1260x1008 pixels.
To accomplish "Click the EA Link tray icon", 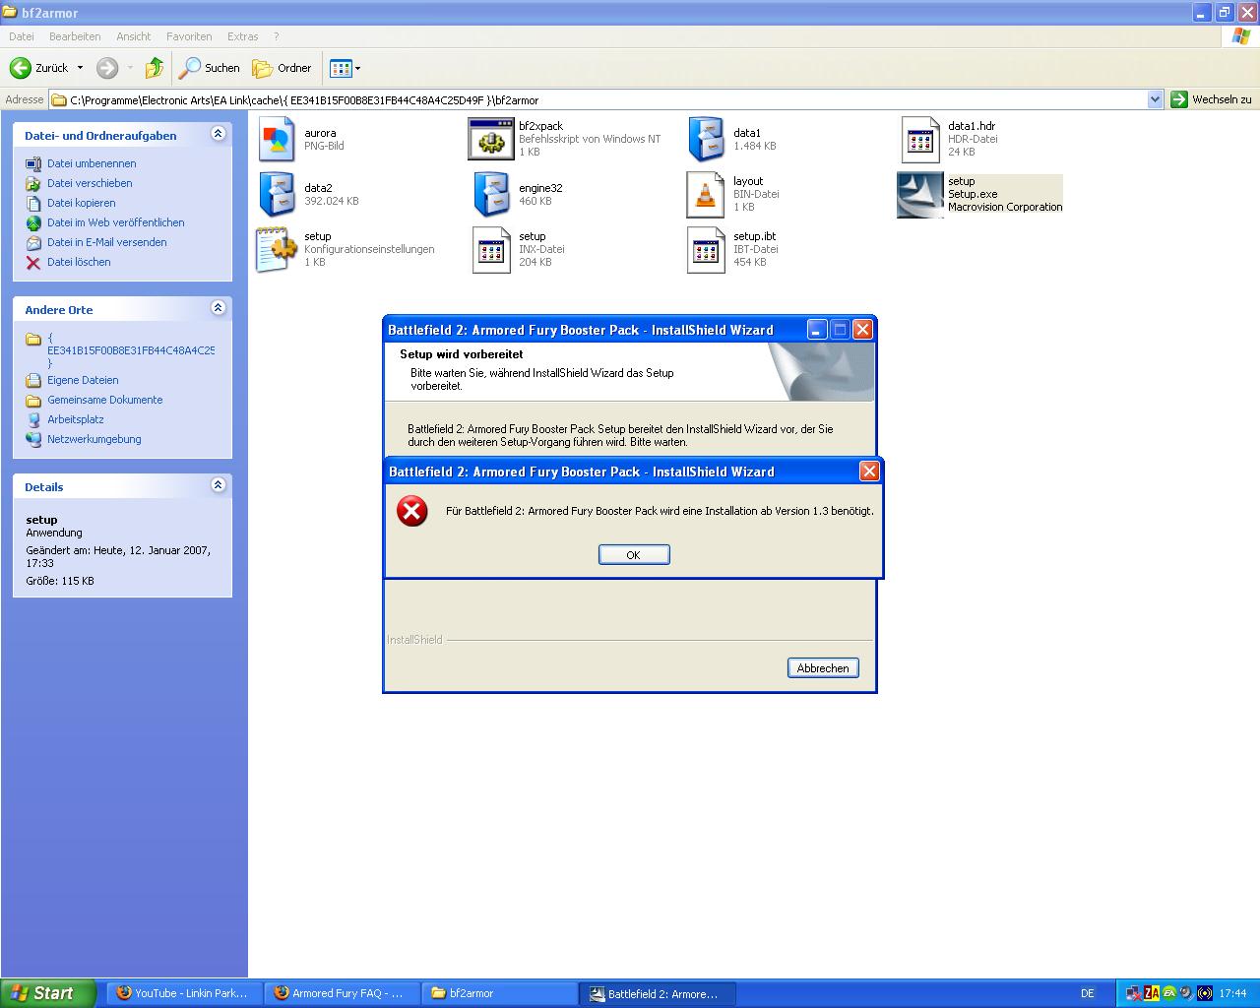I will tap(1169, 993).
